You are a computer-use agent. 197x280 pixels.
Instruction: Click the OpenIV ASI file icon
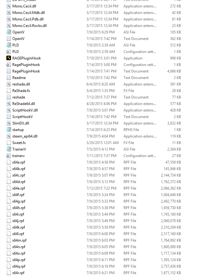9,32
